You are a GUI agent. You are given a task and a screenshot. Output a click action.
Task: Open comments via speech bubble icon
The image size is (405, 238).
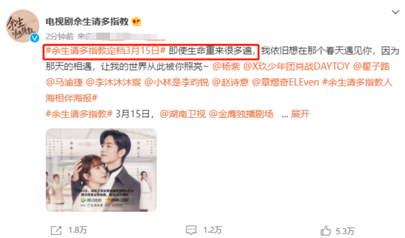[x=191, y=229]
